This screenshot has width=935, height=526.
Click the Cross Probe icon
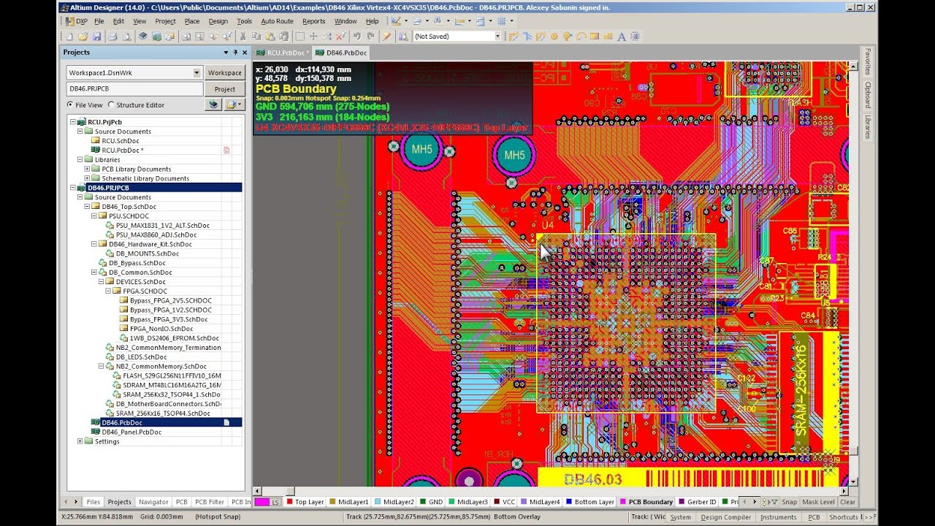point(386,37)
